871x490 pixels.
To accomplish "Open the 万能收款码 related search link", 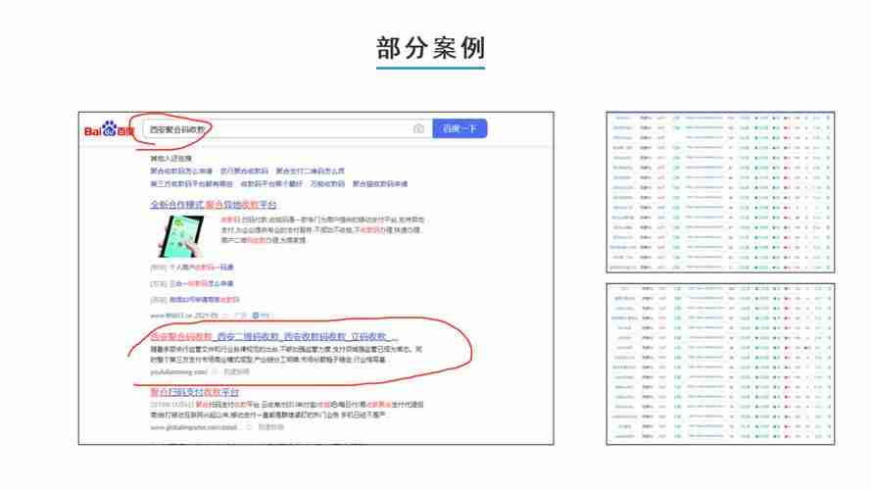I will click(328, 184).
